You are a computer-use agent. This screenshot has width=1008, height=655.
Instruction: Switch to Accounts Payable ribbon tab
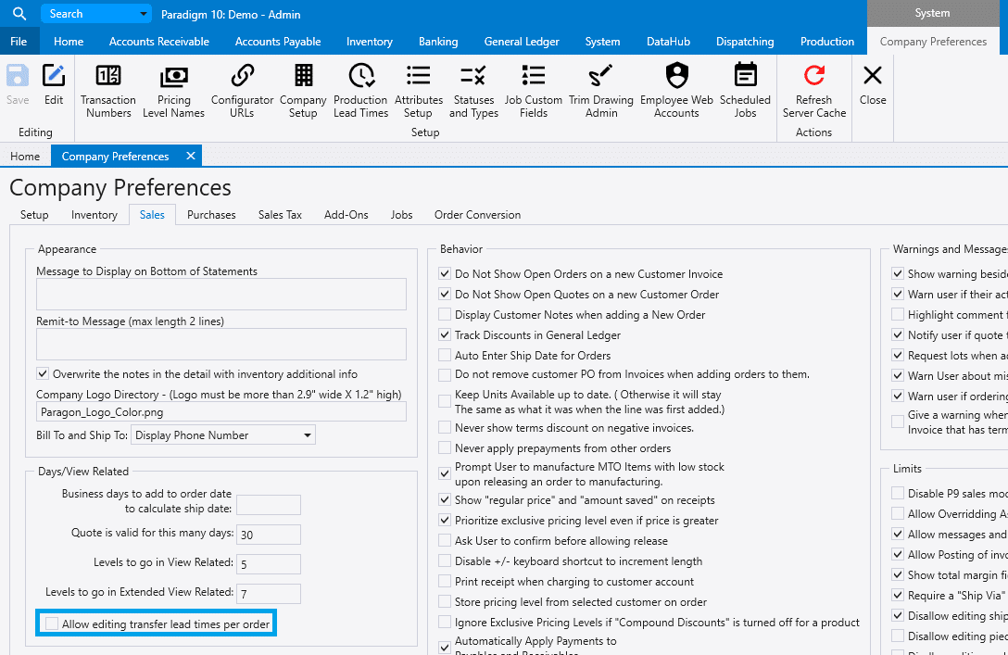pos(278,41)
